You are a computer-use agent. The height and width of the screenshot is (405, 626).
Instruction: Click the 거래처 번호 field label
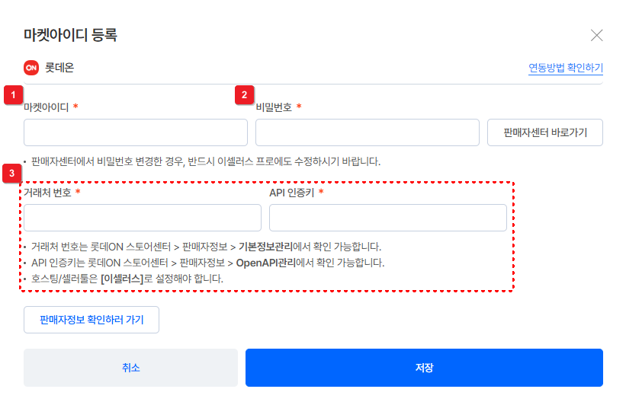pyautogui.click(x=47, y=193)
